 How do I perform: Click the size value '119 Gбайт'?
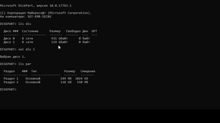click(59, 42)
